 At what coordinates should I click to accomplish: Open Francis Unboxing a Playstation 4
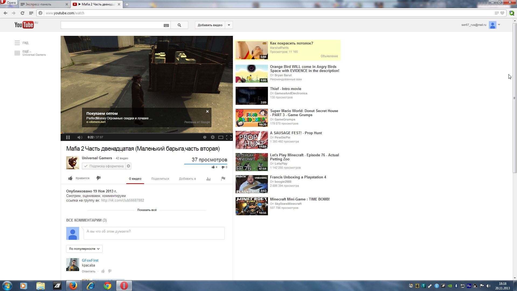click(x=298, y=177)
